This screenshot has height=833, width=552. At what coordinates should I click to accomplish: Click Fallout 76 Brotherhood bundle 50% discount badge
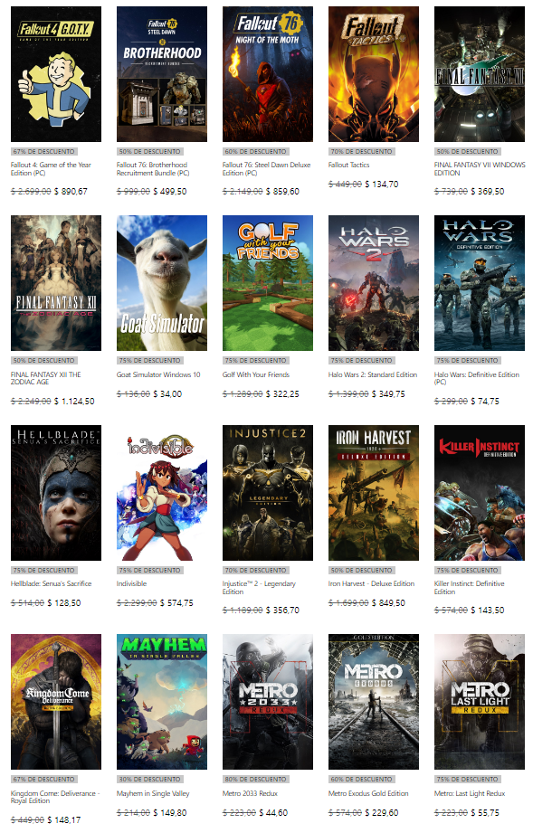click(149, 151)
